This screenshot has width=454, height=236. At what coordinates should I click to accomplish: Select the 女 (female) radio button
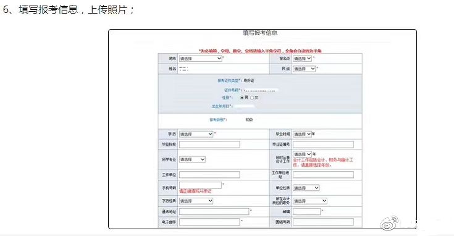[x=252, y=98]
